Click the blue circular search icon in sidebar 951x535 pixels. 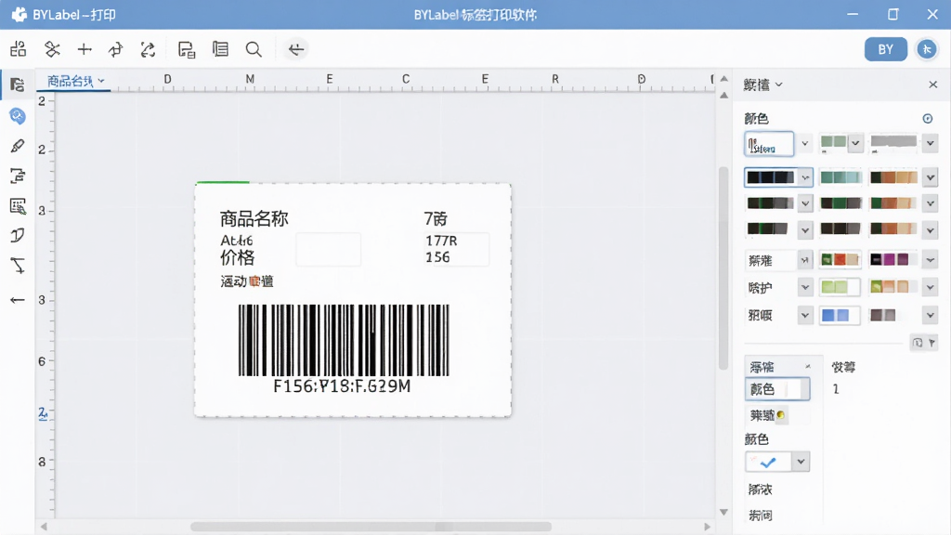[x=18, y=115]
